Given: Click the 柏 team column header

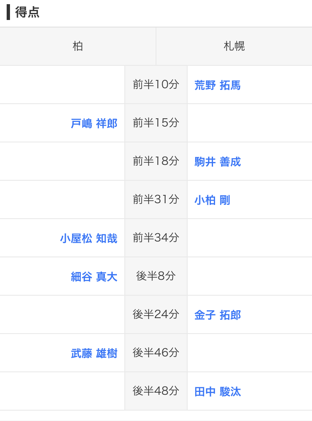Looking at the screenshot, I should coord(78,46).
